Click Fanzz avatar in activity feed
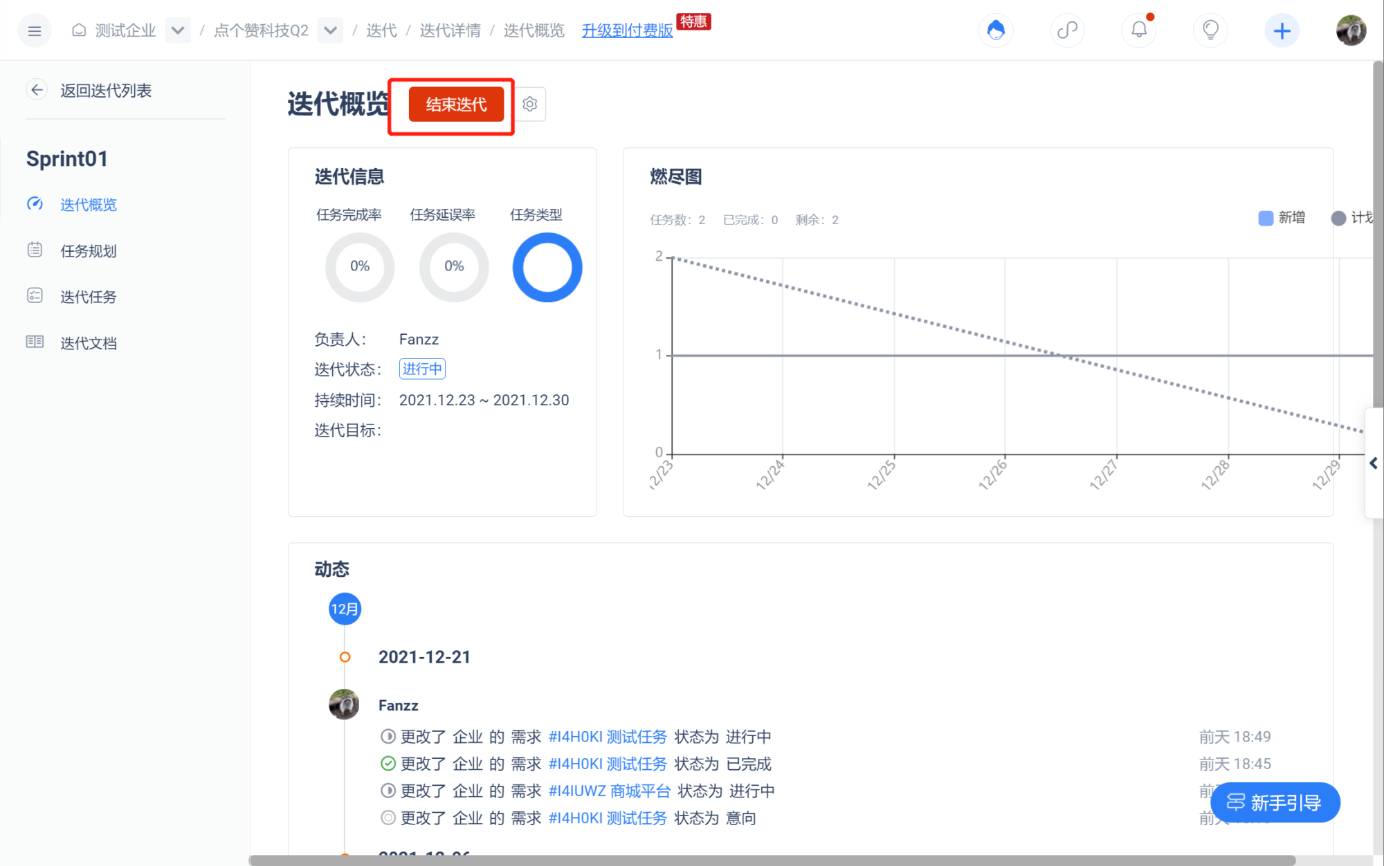This screenshot has width=1384, height=866. coord(344,705)
